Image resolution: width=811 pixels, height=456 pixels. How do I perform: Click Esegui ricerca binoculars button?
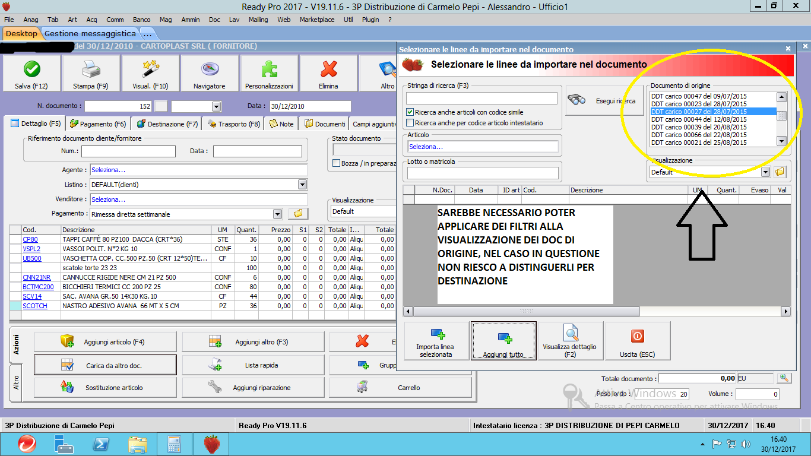[604, 101]
